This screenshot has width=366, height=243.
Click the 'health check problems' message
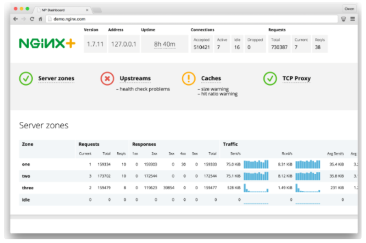point(143,89)
